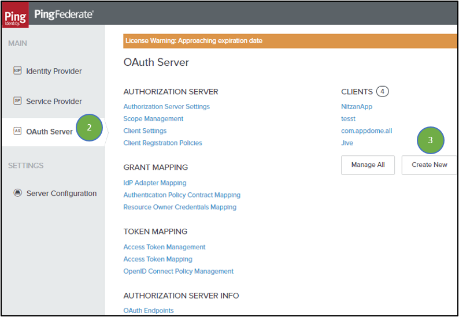The image size is (459, 317).
Task: Open IdP Adapter Mapping
Action: click(155, 183)
